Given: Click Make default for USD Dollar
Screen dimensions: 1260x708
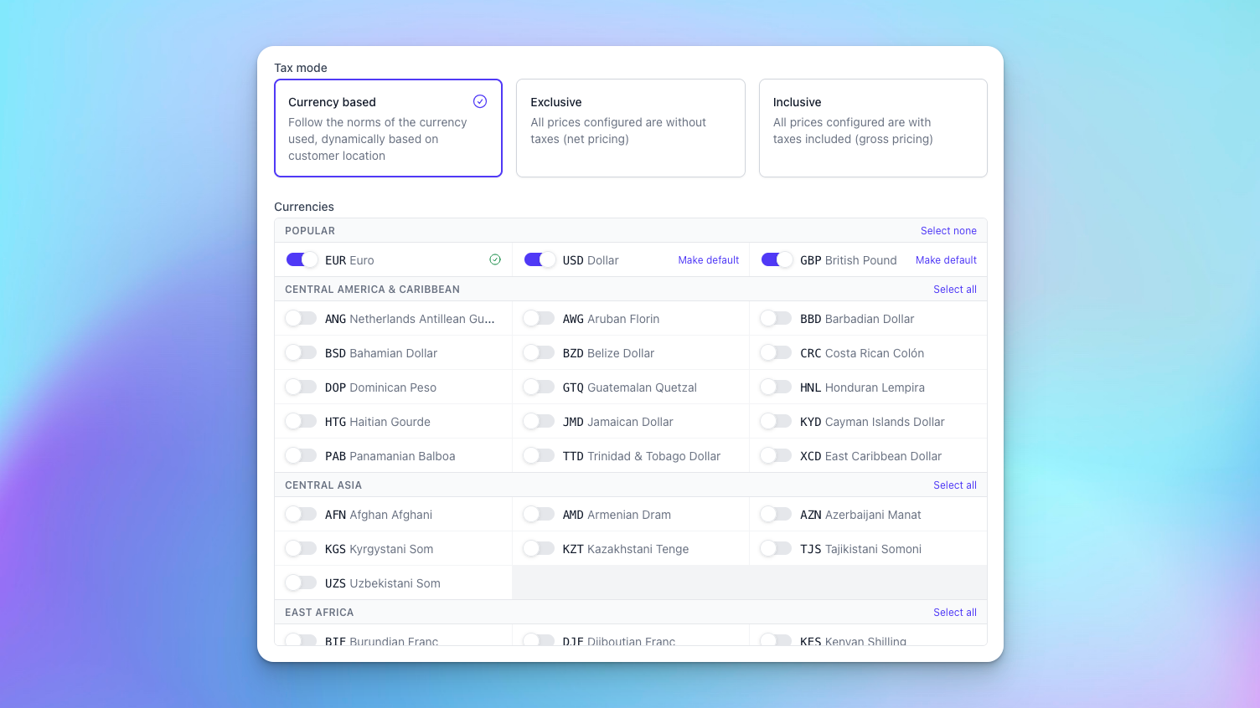Looking at the screenshot, I should coord(708,260).
